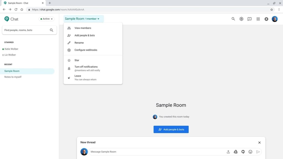Viewport: 283px width, 159px height.
Task: Collapse the Sample Room member dropdown
Action: 83,19
